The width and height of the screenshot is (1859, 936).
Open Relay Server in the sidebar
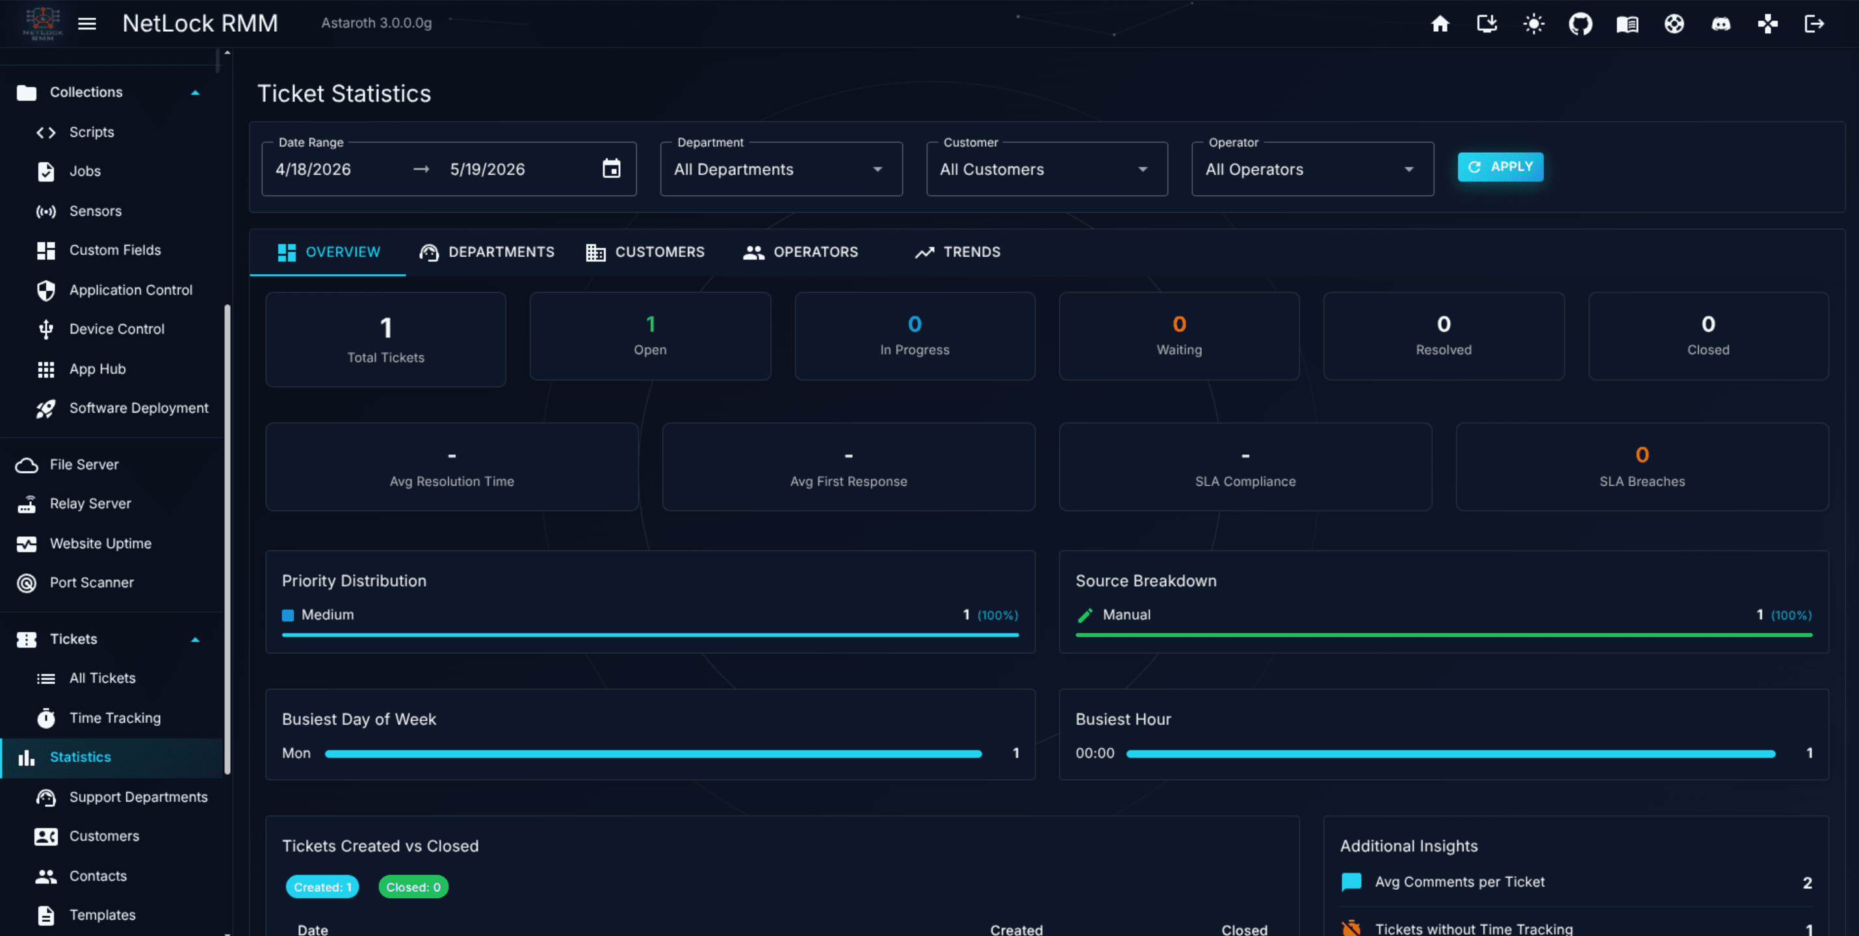click(112, 503)
